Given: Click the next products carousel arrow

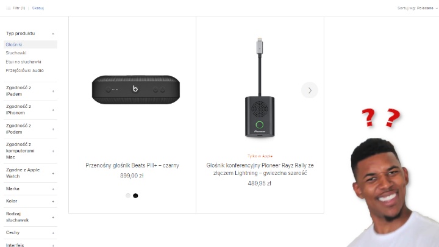Looking at the screenshot, I should [309, 90].
